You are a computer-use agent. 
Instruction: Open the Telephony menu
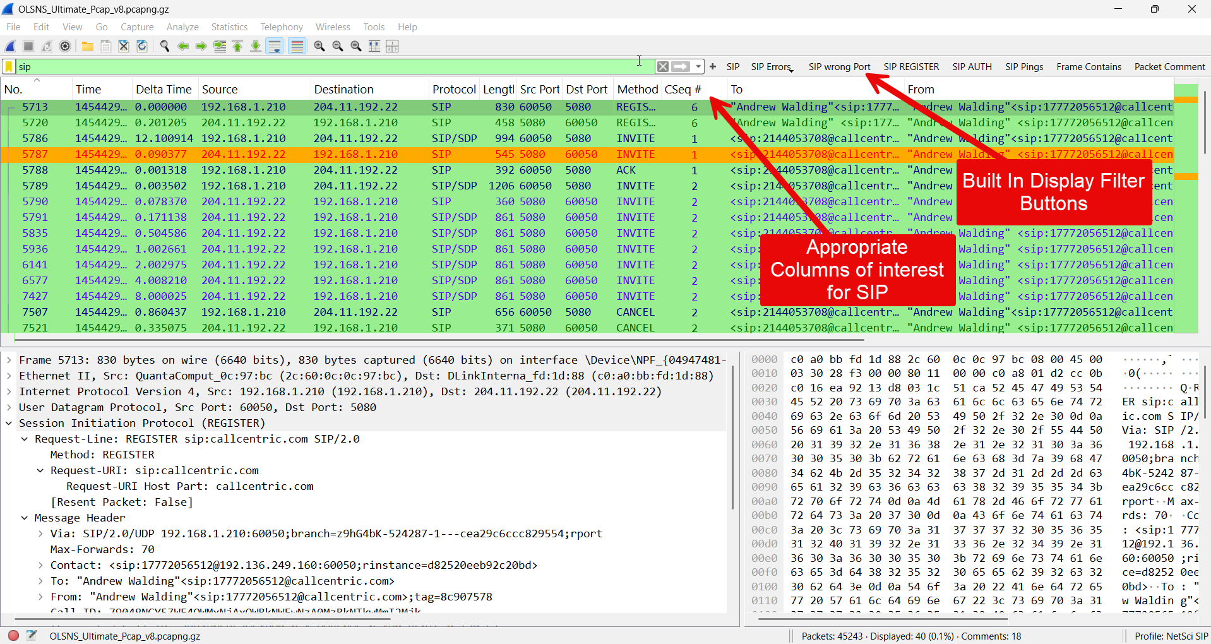tap(281, 27)
